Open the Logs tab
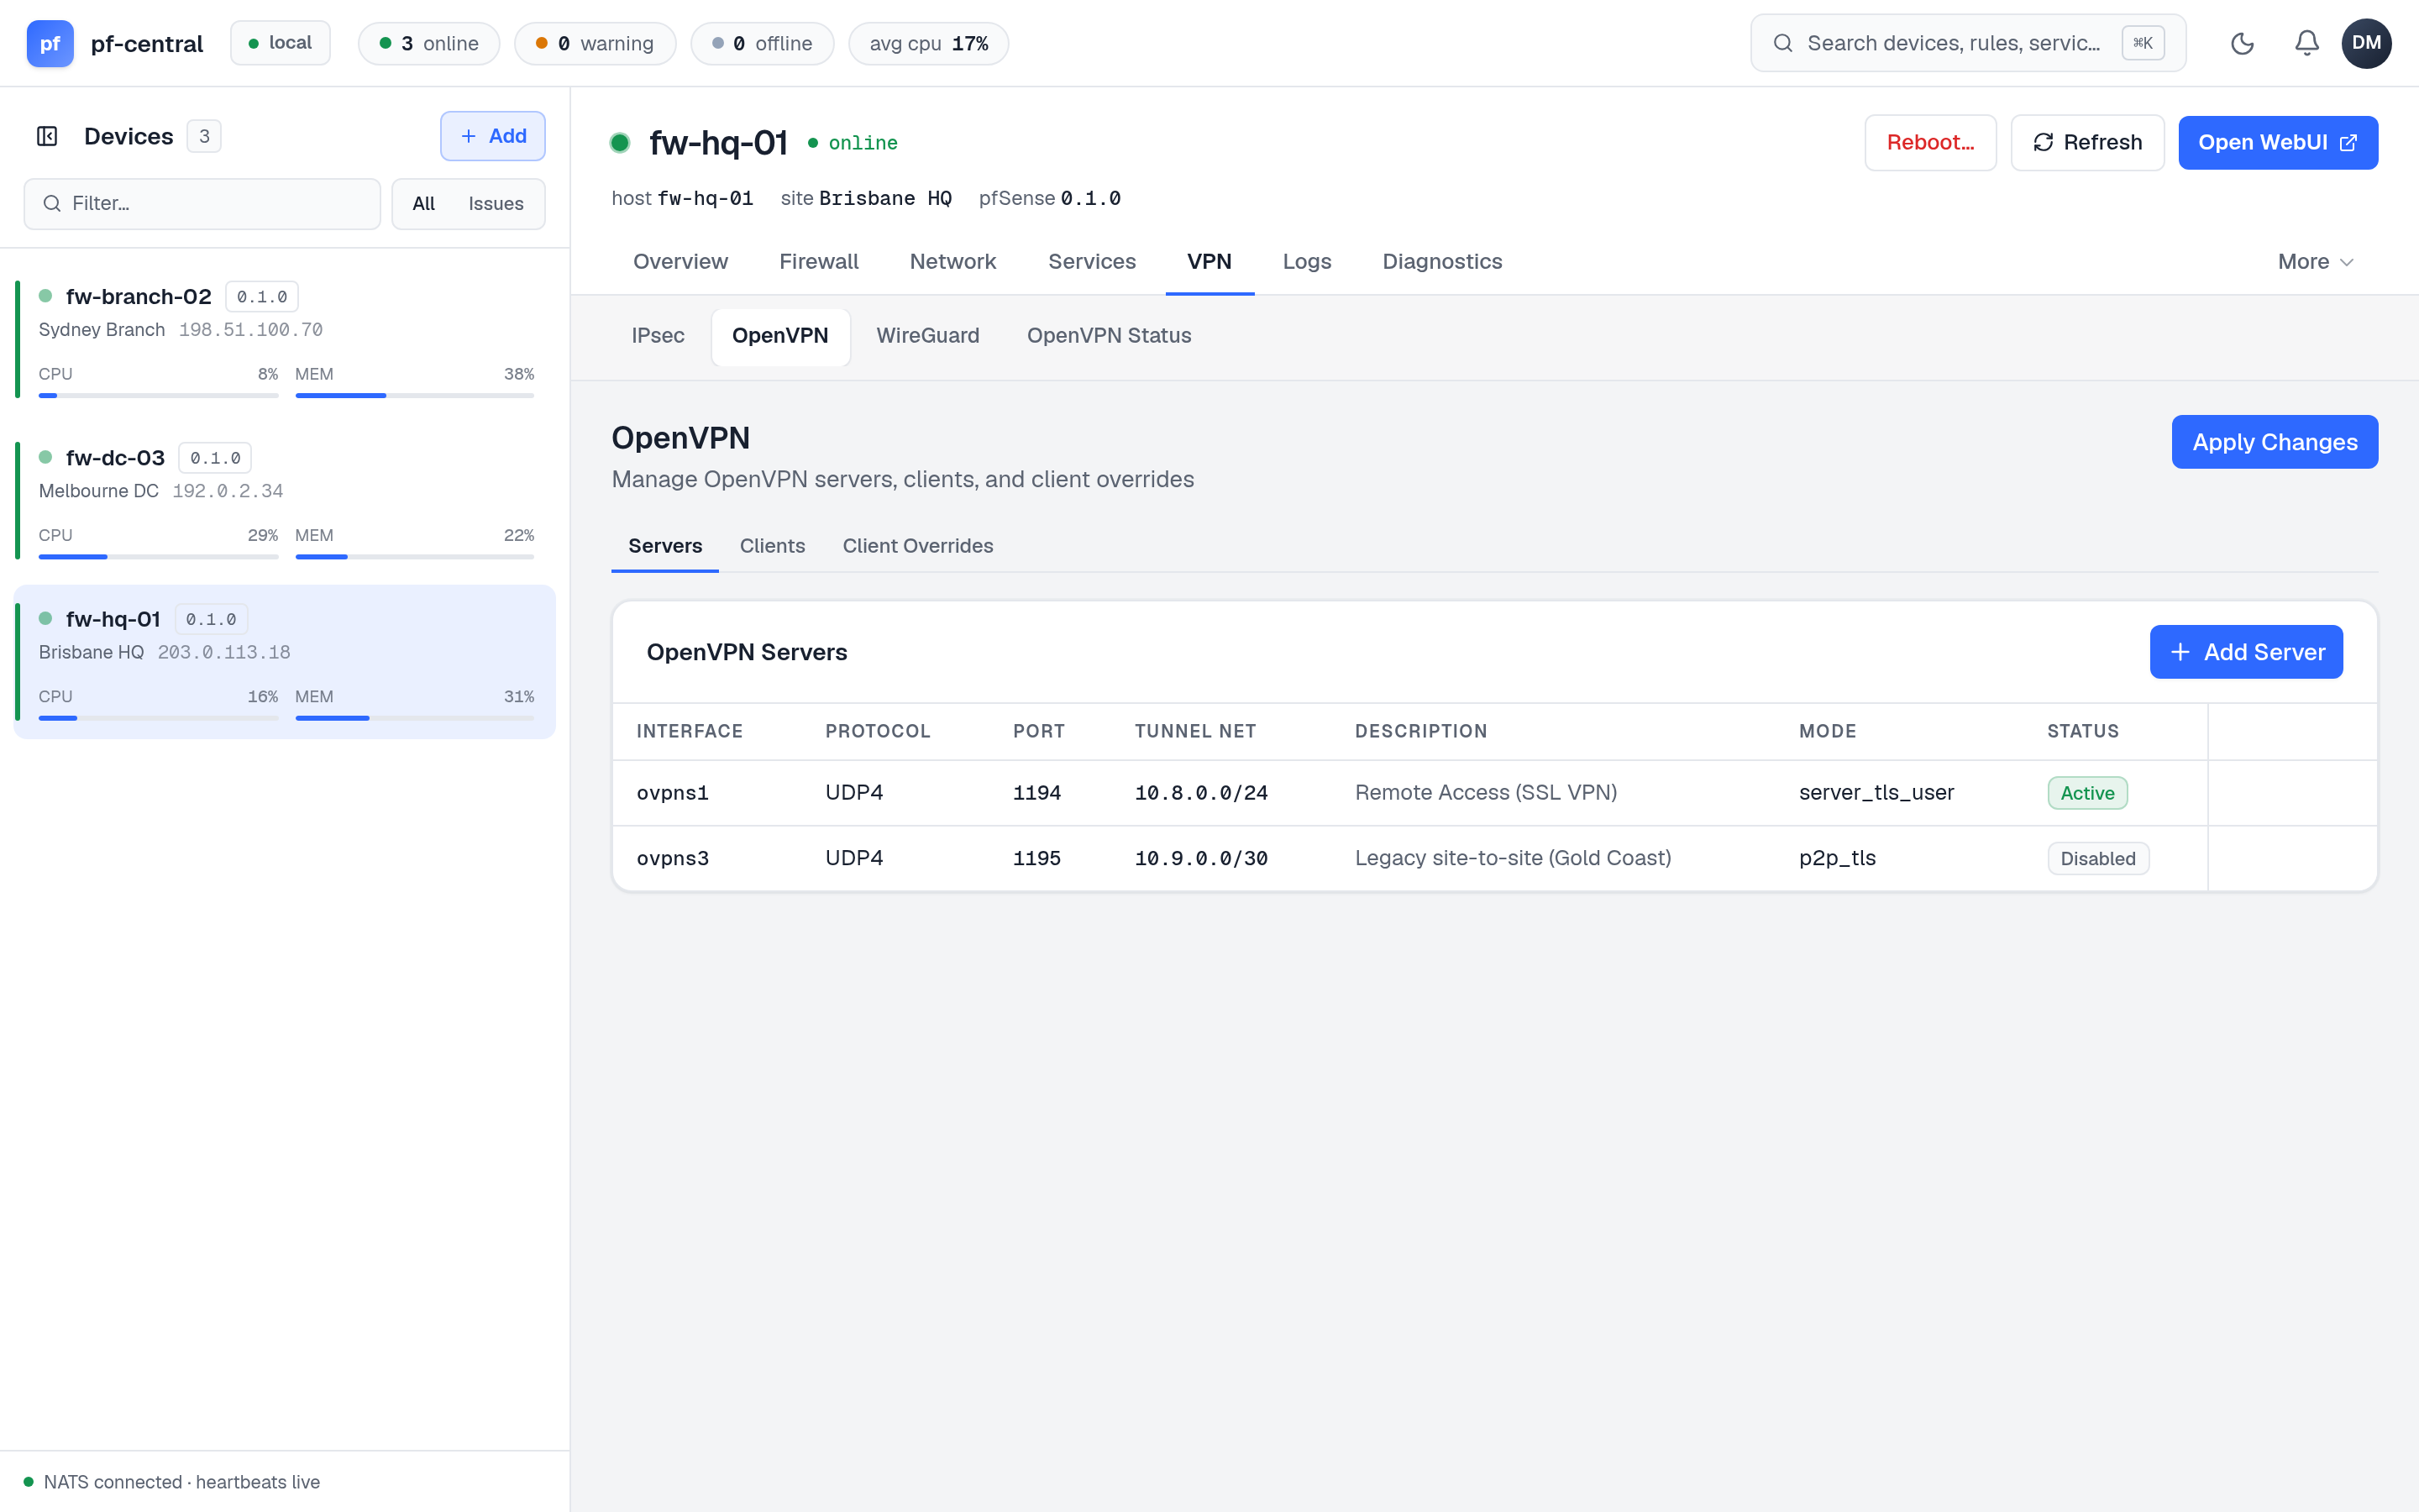This screenshot has height=1512, width=2419. pos(1306,262)
